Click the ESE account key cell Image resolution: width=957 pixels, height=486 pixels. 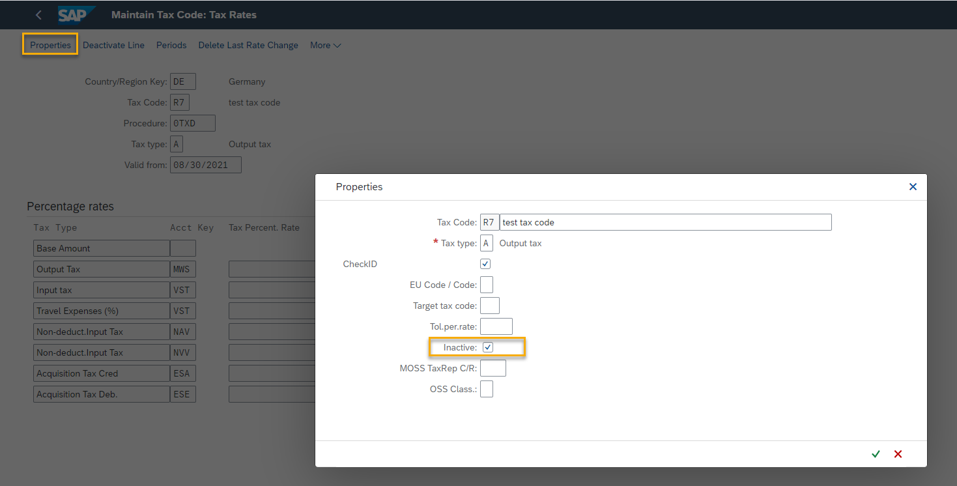coord(183,394)
